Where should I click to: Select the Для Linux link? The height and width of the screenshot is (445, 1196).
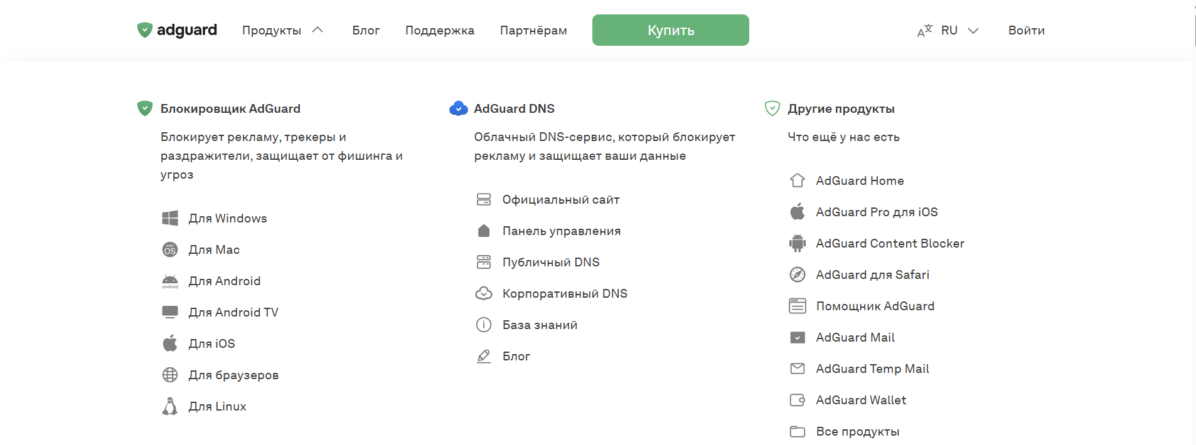tap(218, 406)
